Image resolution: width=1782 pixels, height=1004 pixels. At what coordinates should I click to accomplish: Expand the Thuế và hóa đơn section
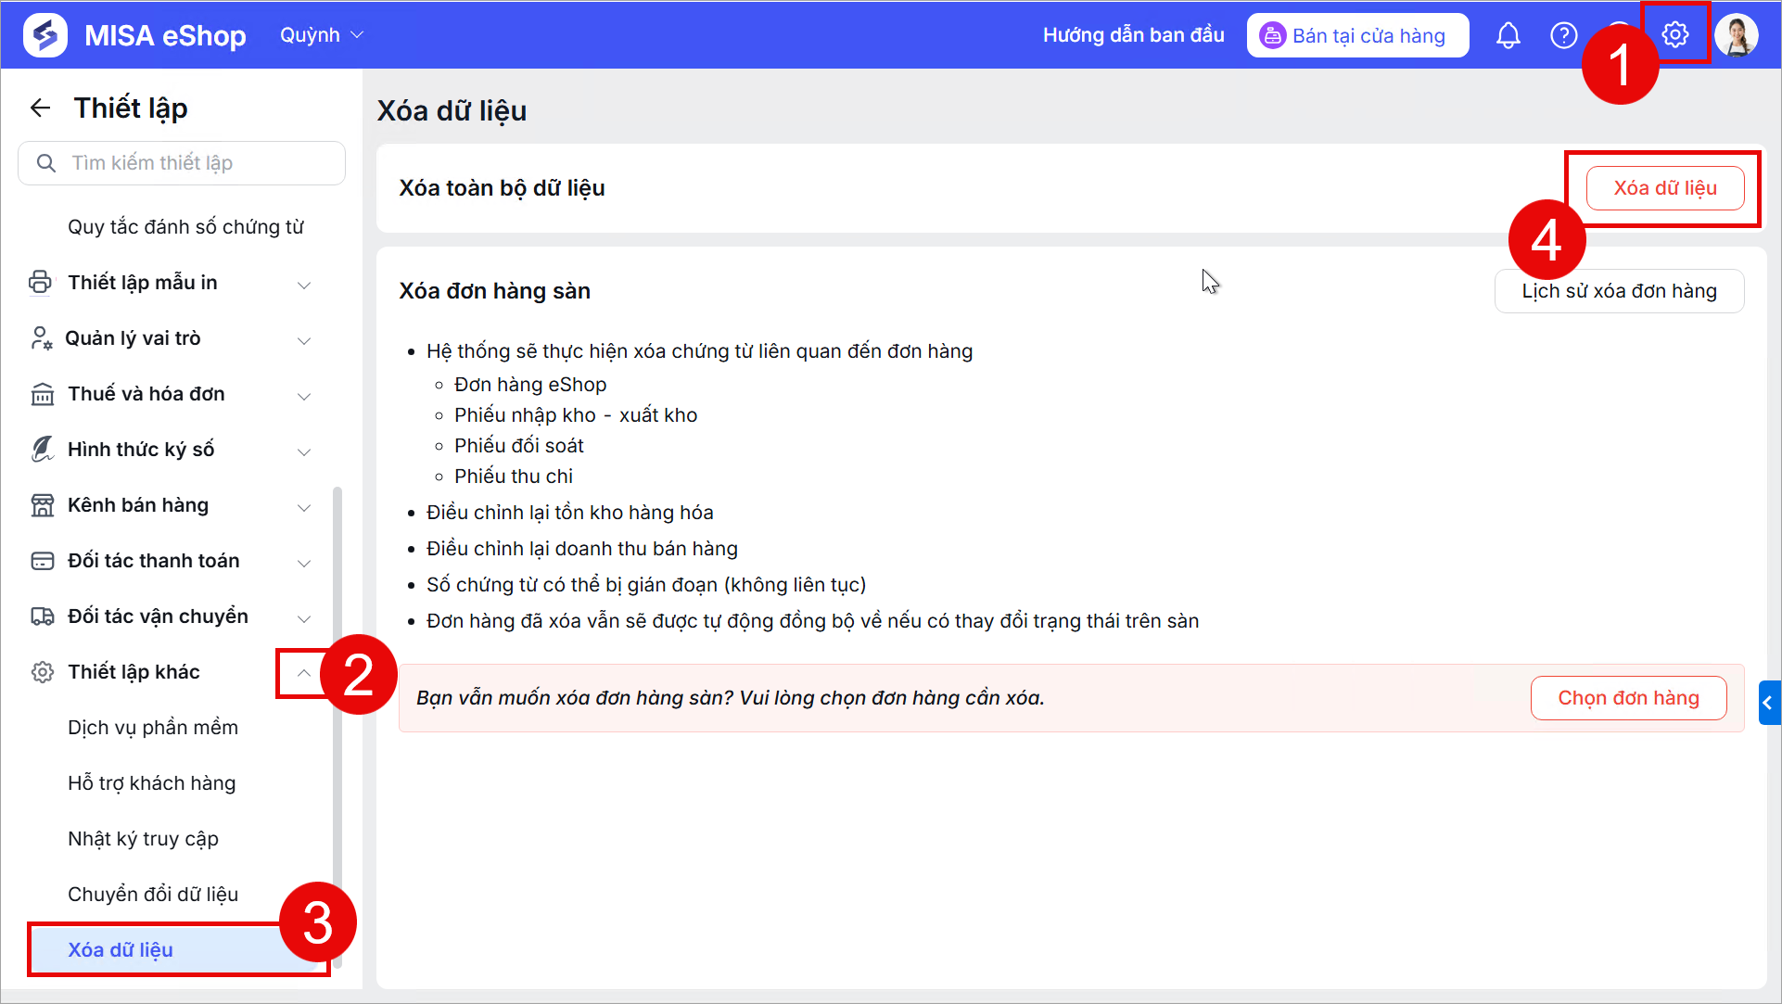(303, 396)
